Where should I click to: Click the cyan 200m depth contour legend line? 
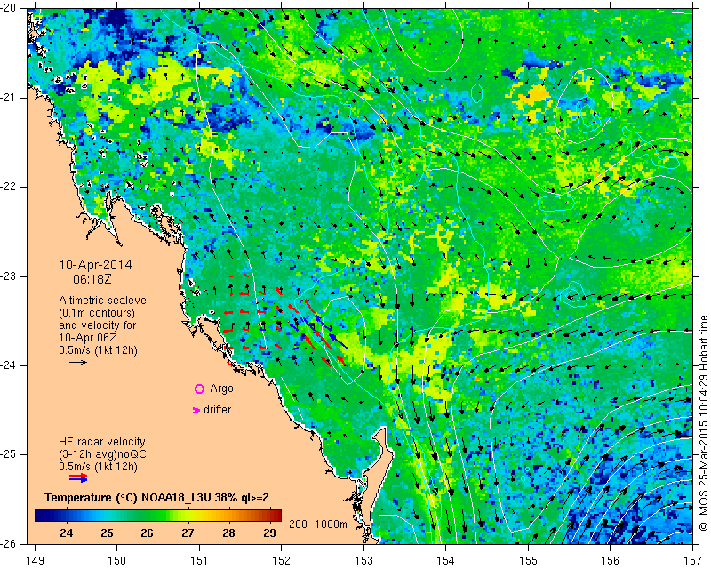[304, 533]
